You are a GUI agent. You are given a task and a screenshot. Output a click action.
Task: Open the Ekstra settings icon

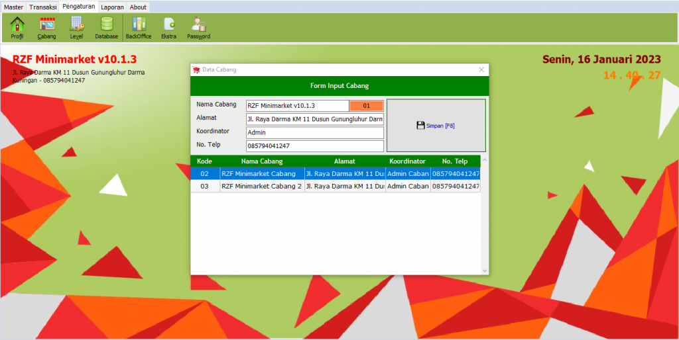click(x=168, y=28)
